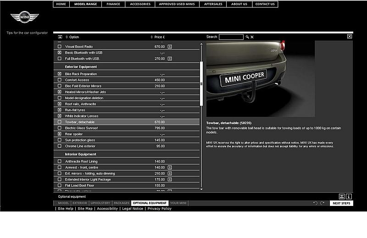Click the MINI logo

(24, 18)
